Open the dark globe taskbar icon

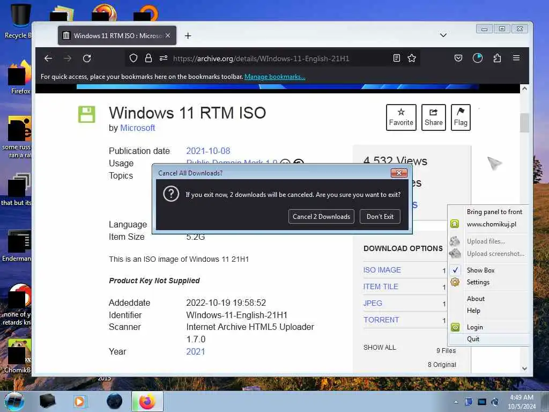(115, 401)
